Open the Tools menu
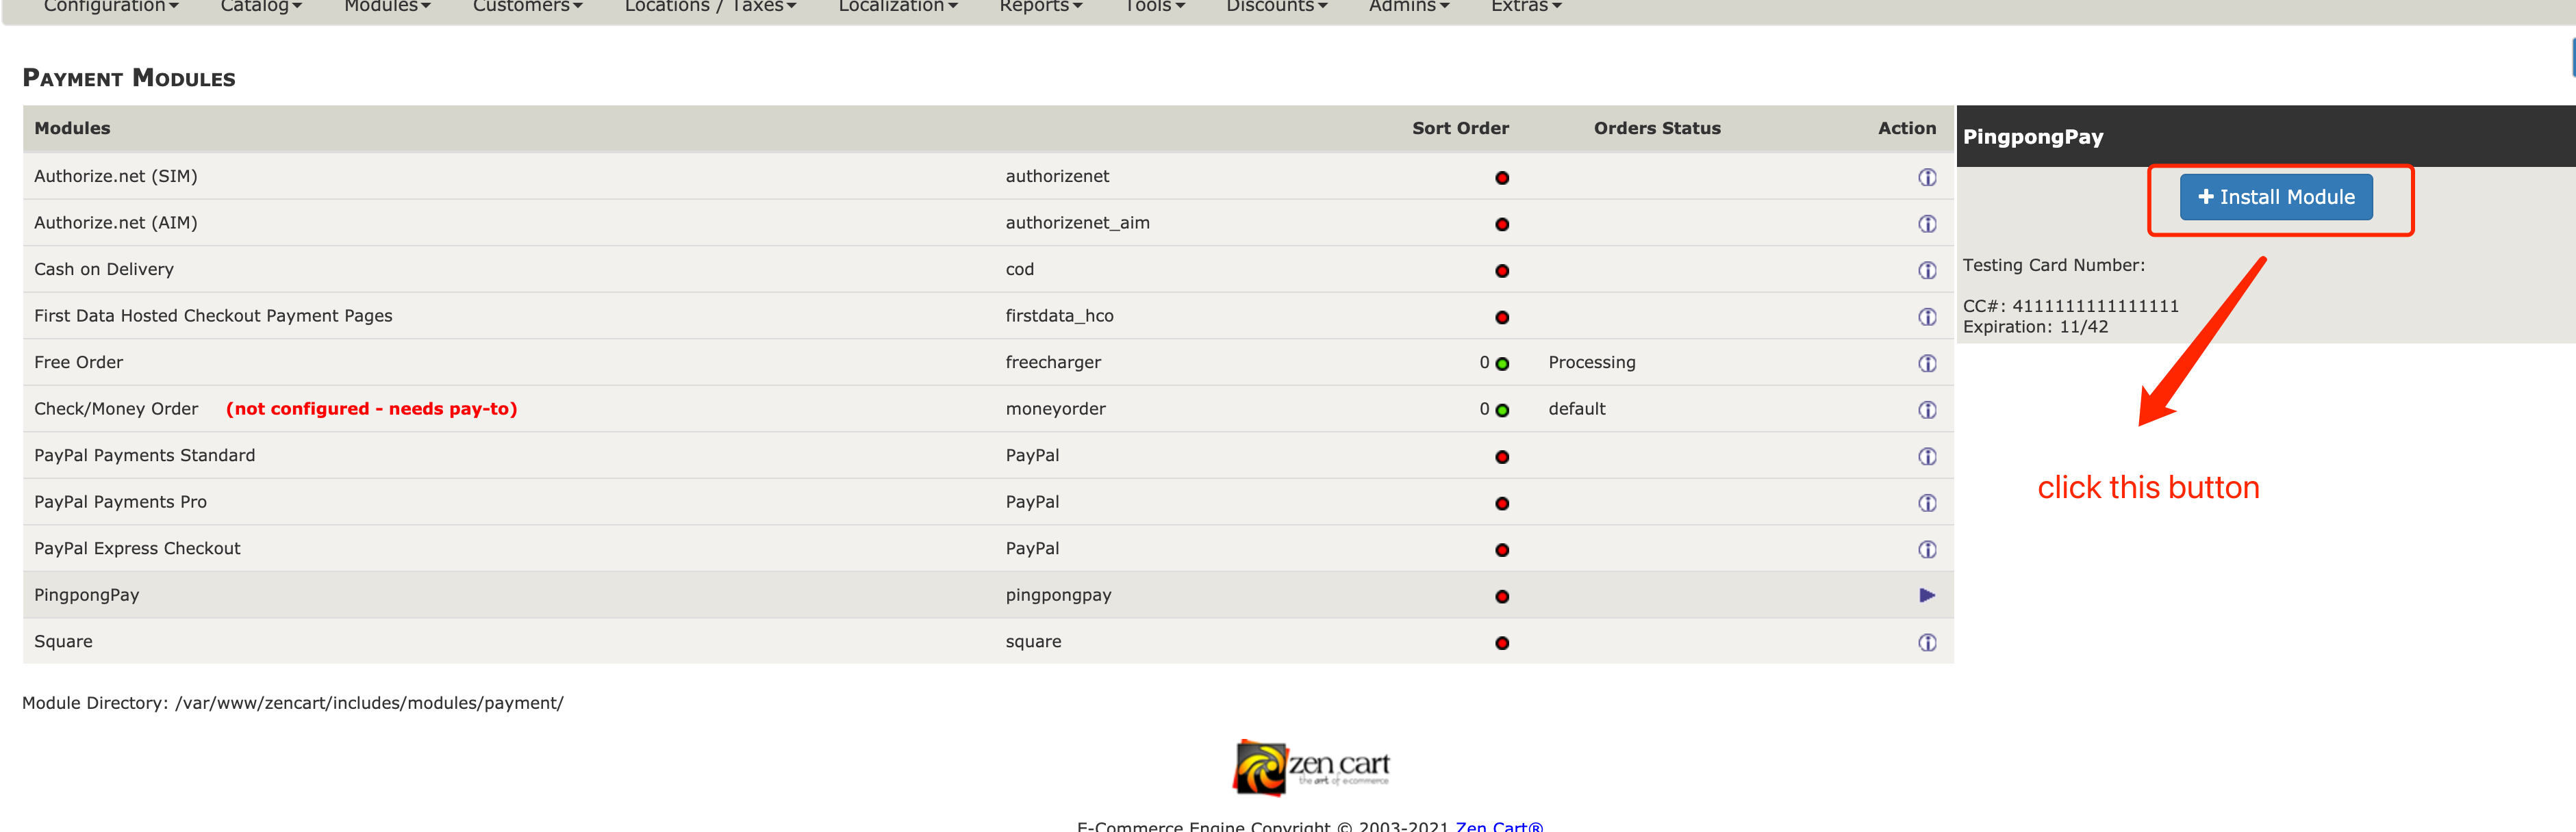 point(1154,7)
